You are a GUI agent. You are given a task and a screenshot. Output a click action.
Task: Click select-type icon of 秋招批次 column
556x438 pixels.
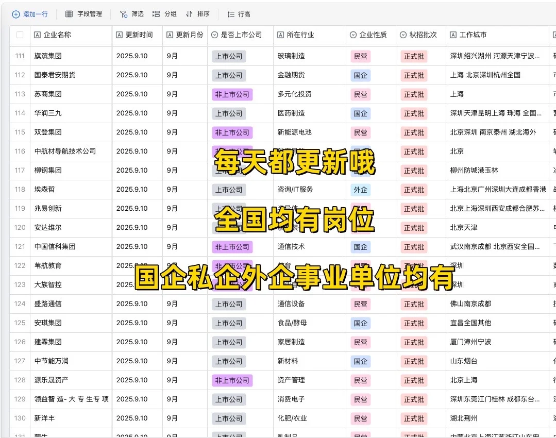403,35
